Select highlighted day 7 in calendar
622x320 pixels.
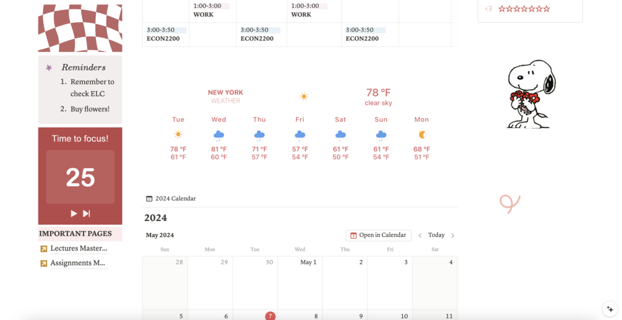pos(270,316)
